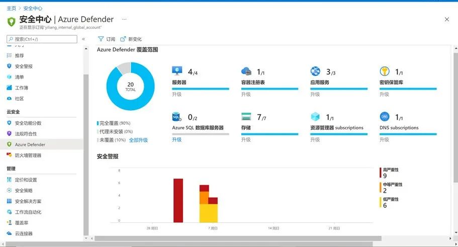Click the 安全策略 gear icon
458x247 pixels.
point(10,190)
